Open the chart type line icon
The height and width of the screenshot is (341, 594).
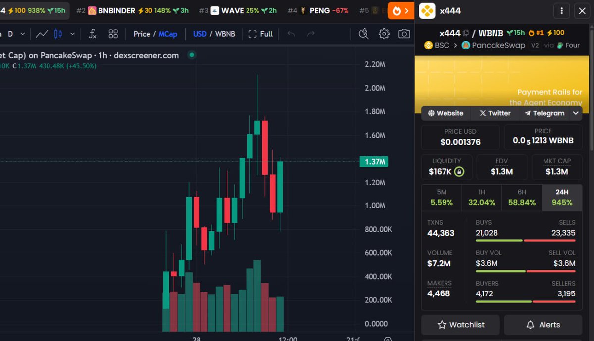click(x=42, y=34)
